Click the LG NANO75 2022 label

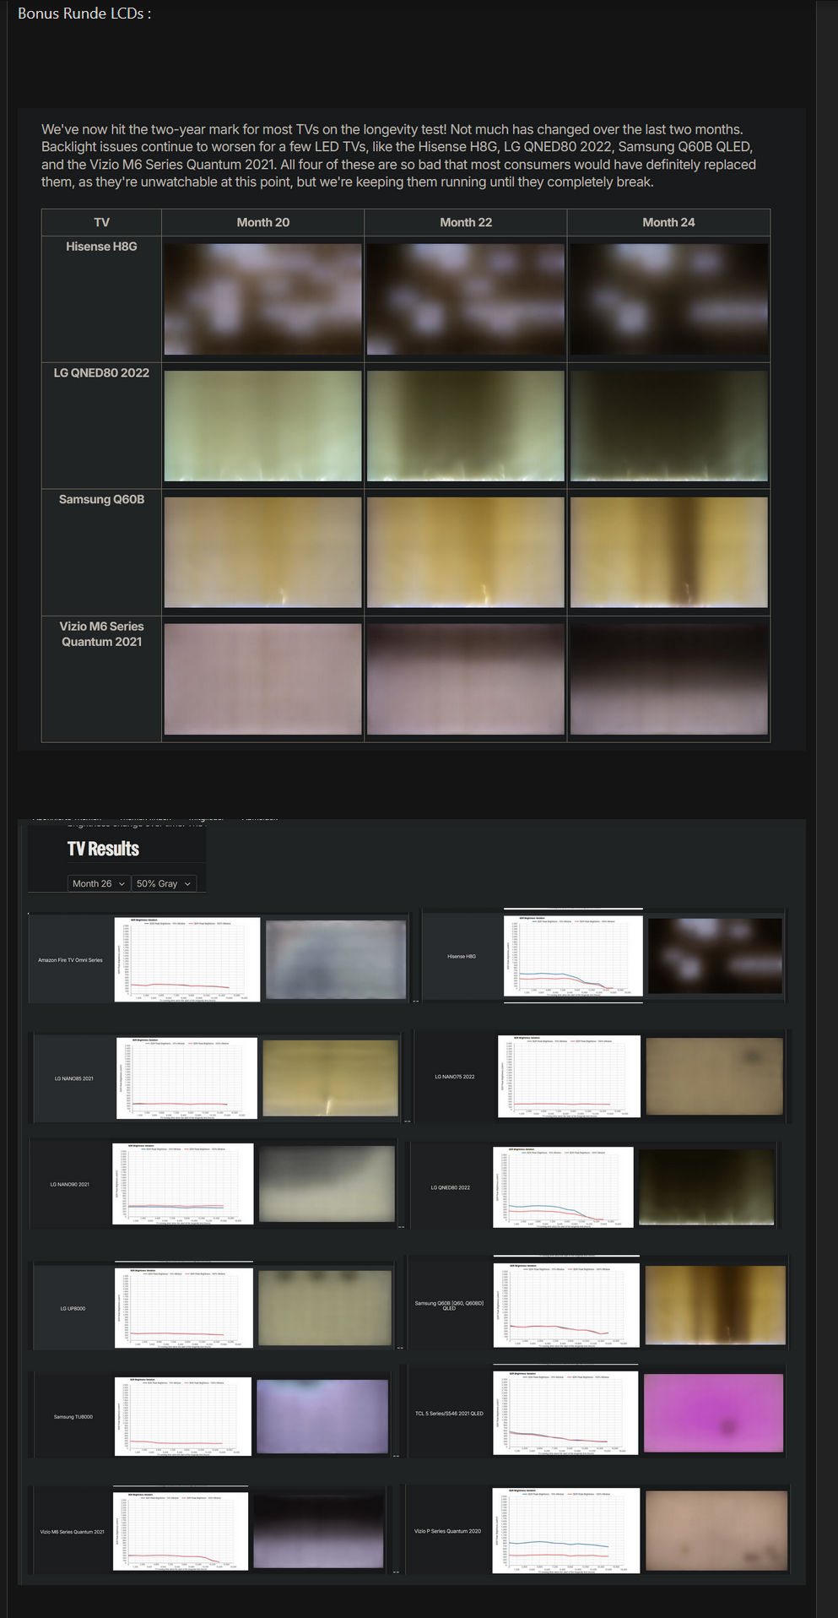pos(455,1077)
